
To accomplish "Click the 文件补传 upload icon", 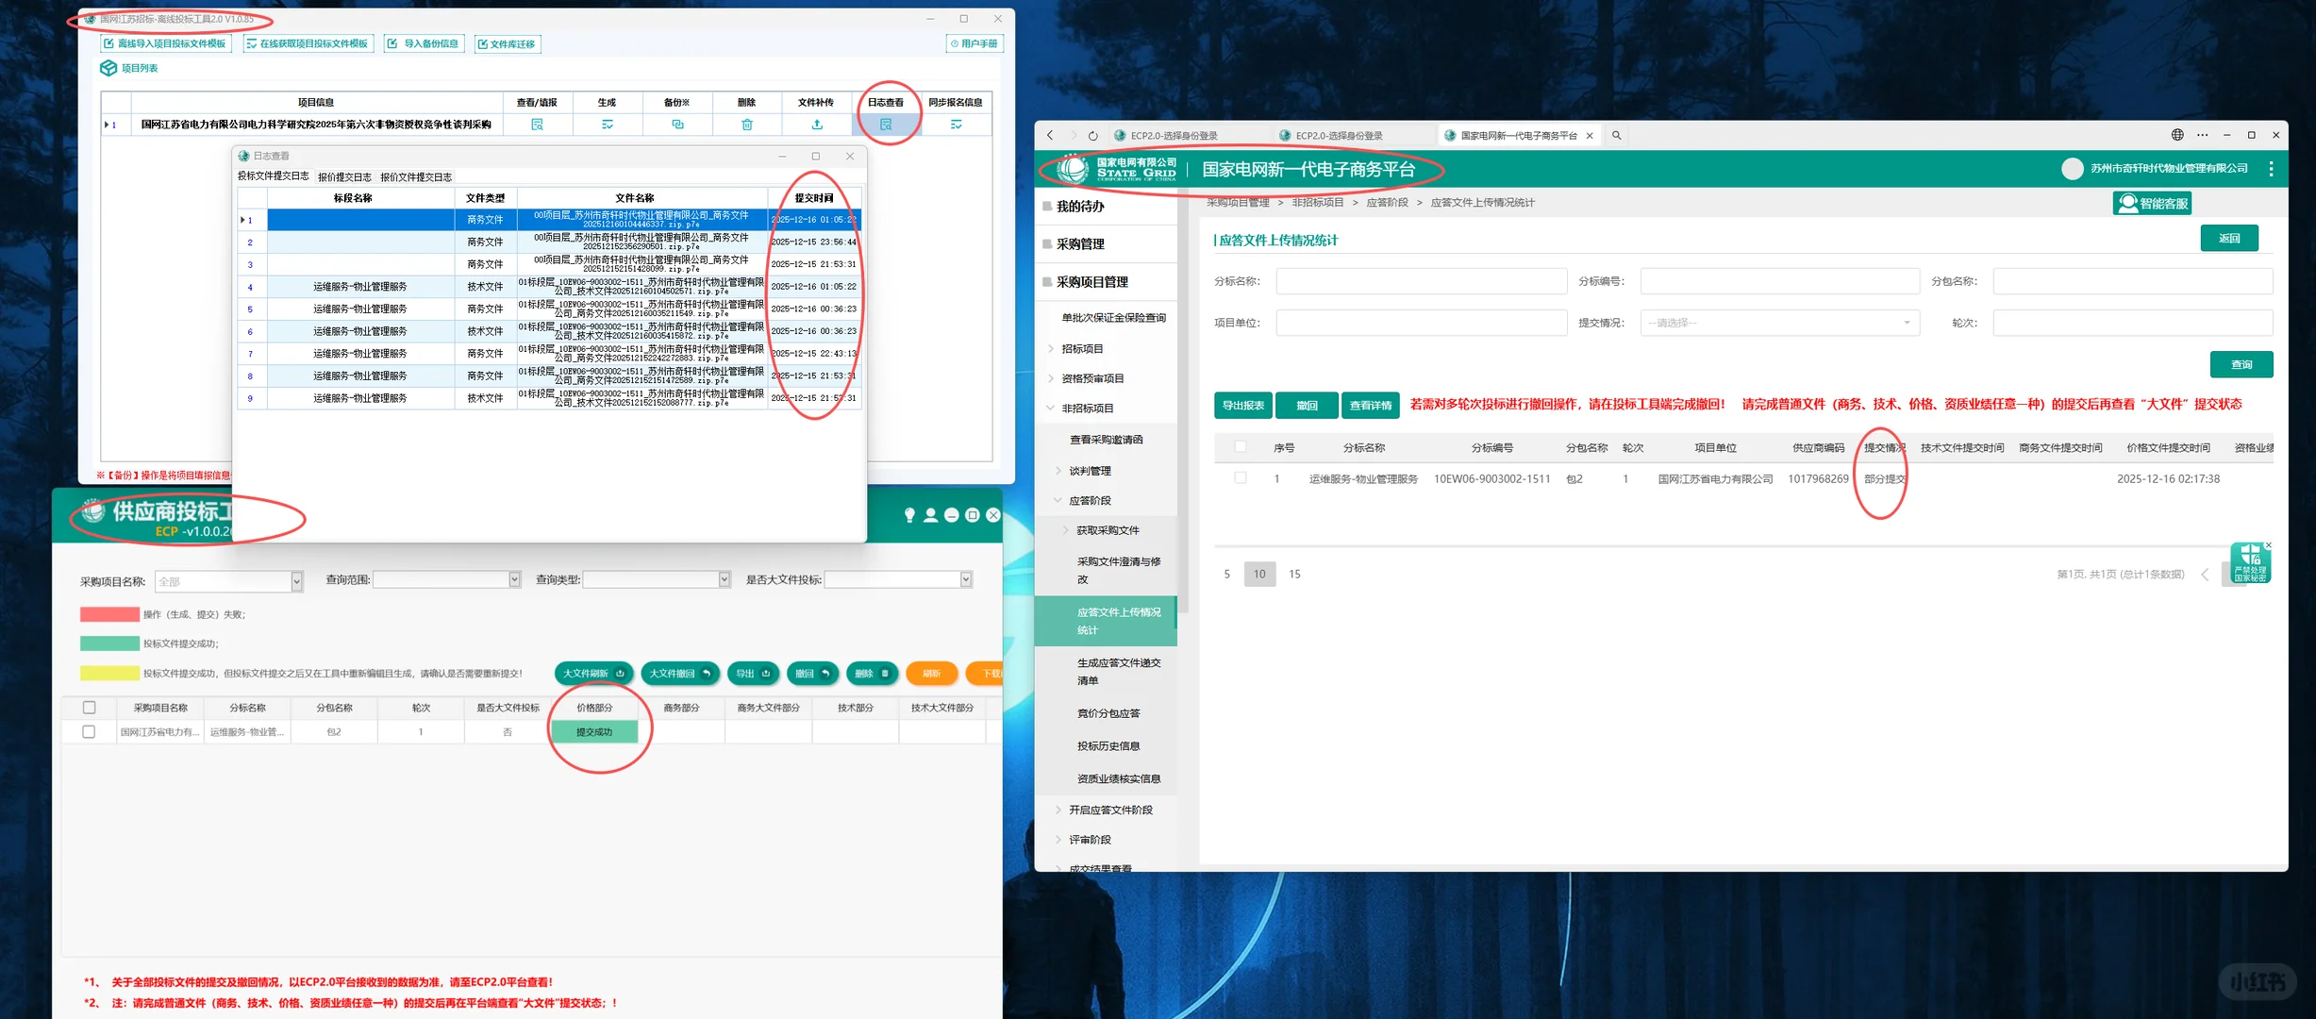I will tap(816, 125).
